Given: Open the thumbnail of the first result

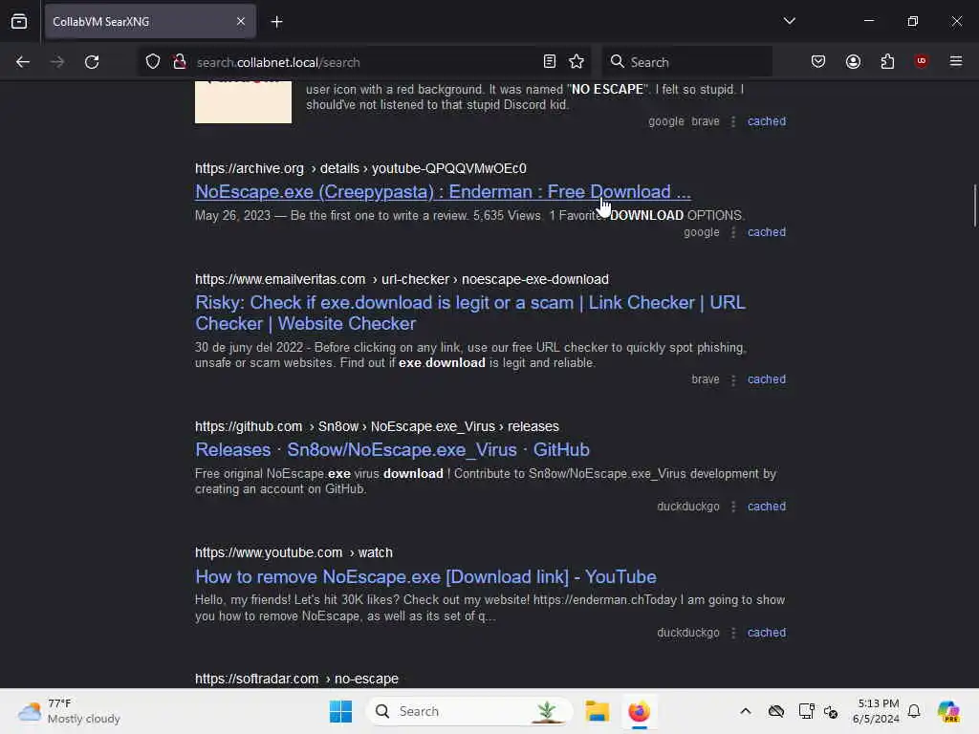Looking at the screenshot, I should pos(243,102).
